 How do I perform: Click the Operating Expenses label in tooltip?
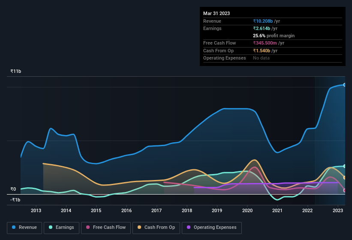(x=225, y=58)
